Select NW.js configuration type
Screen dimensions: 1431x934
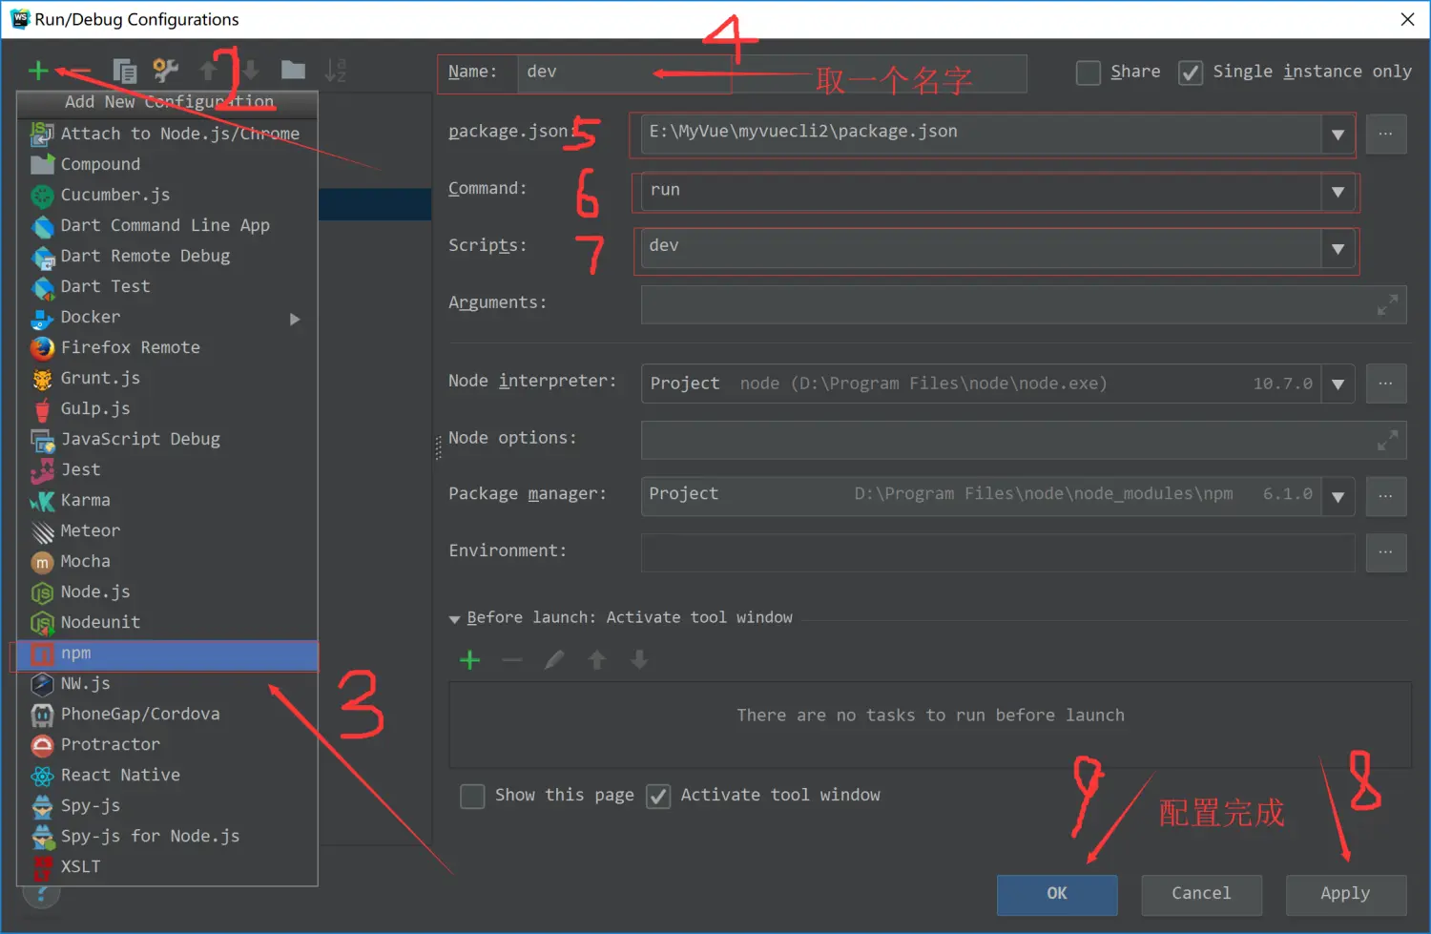(x=168, y=684)
